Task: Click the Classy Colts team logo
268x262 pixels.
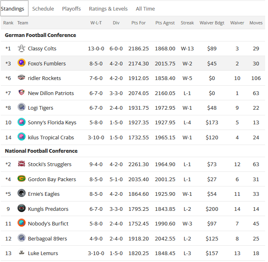Action: coord(22,49)
